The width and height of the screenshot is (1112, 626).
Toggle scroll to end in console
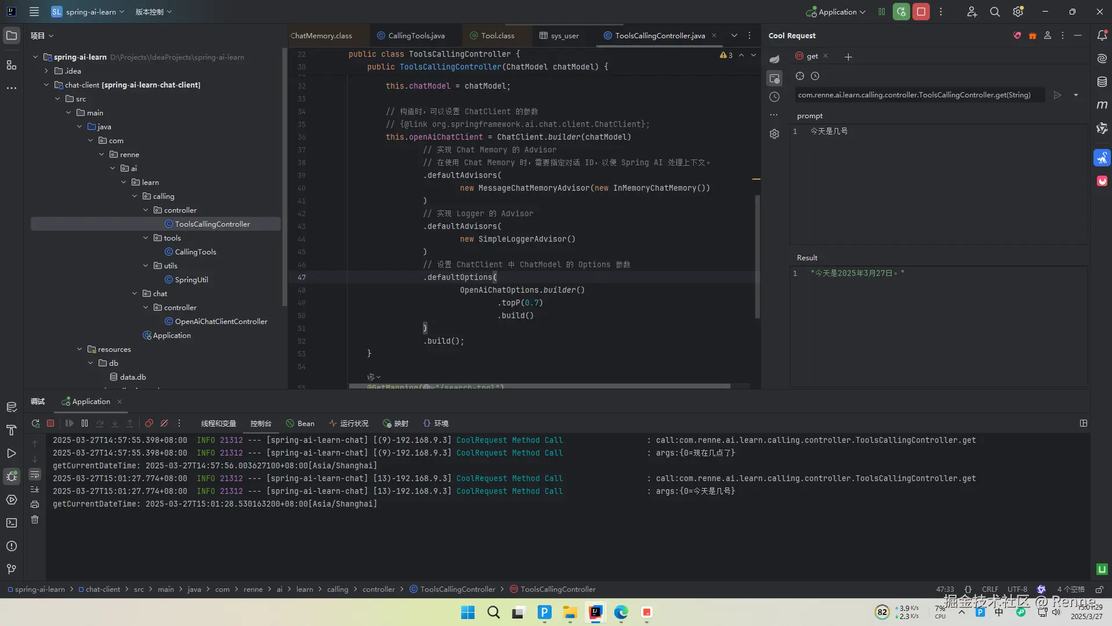click(x=35, y=490)
